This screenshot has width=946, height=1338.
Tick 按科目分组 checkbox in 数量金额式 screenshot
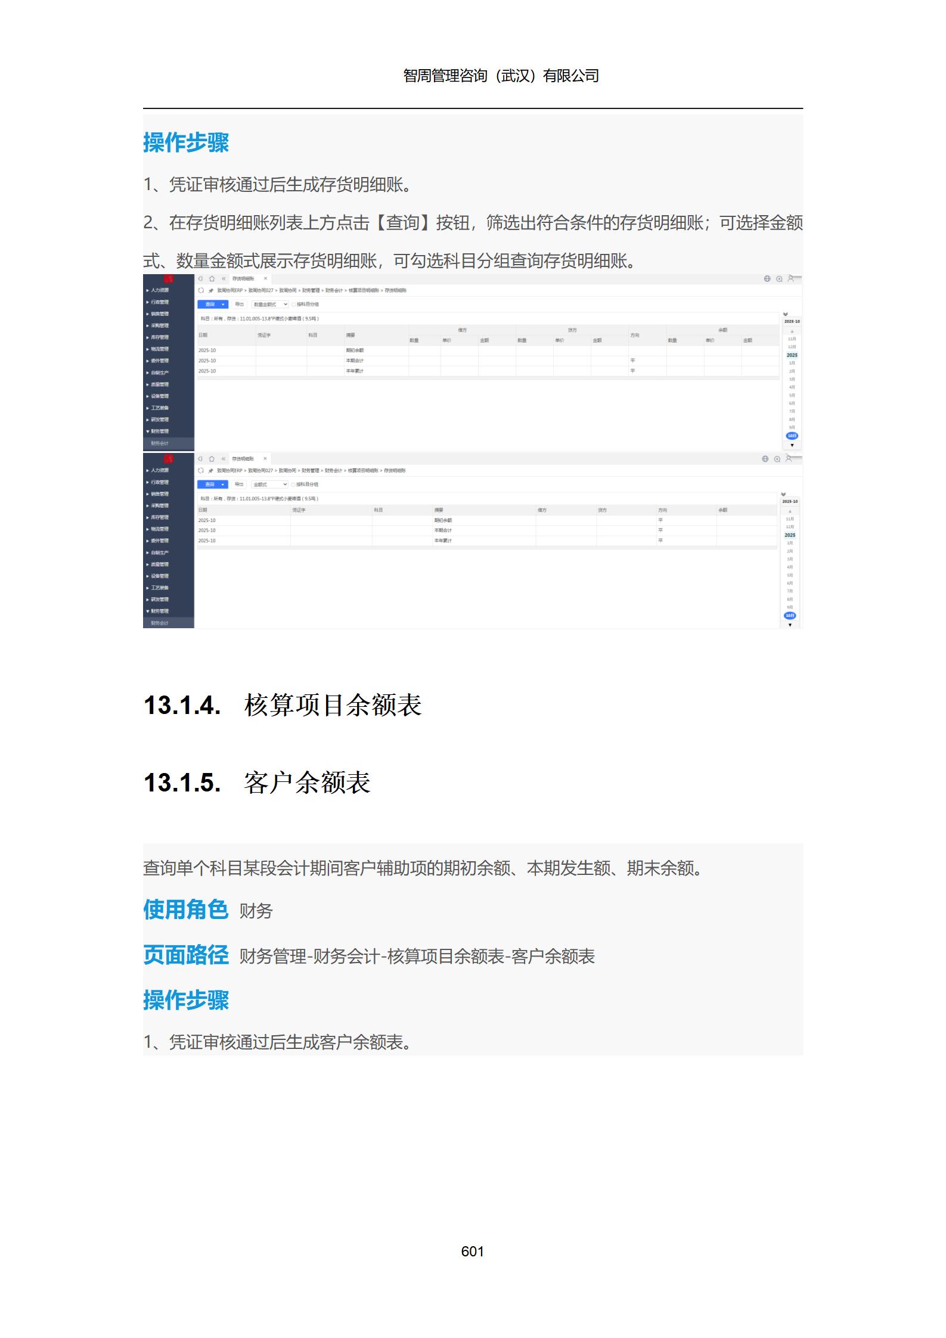click(294, 305)
